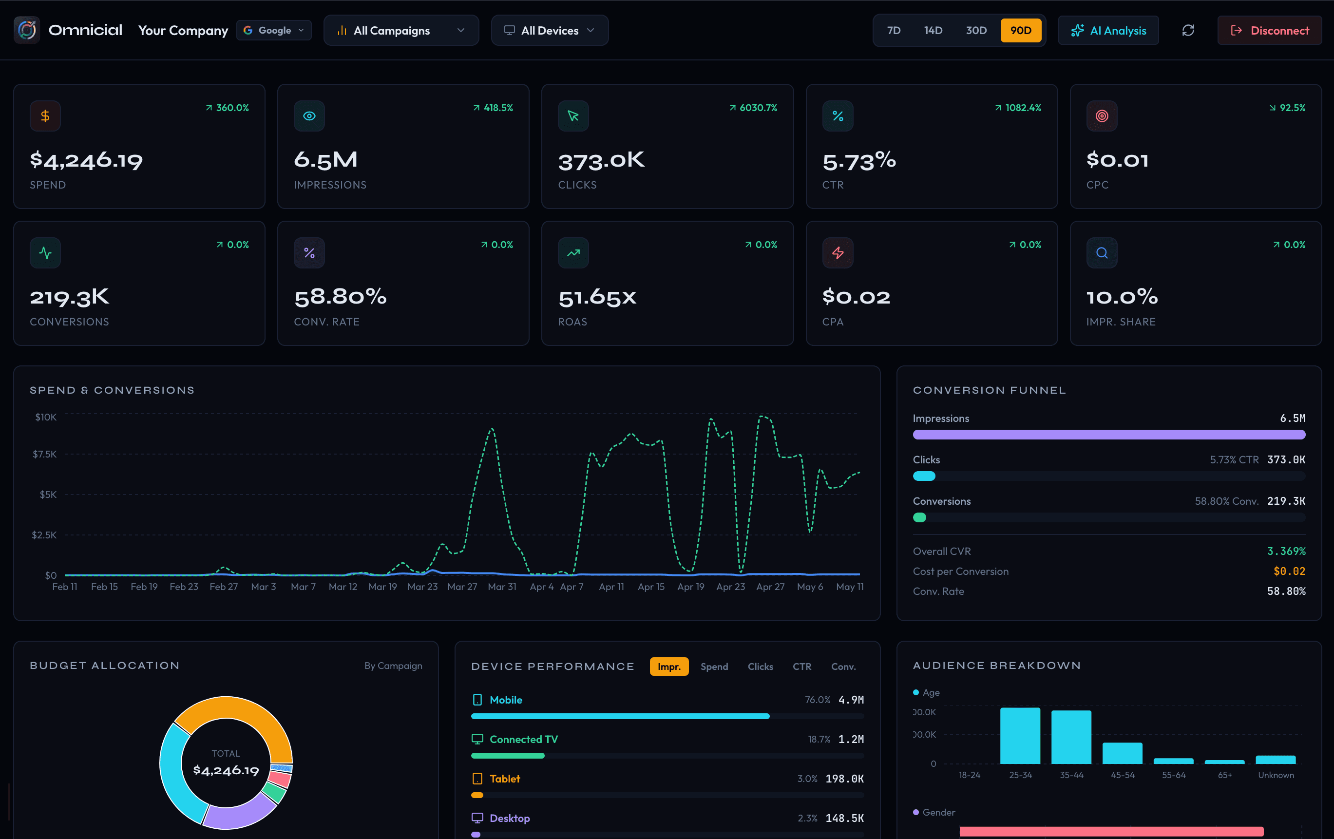Image resolution: width=1334 pixels, height=839 pixels.
Task: Click the pulse icon on Conversions card
Action: tap(45, 253)
